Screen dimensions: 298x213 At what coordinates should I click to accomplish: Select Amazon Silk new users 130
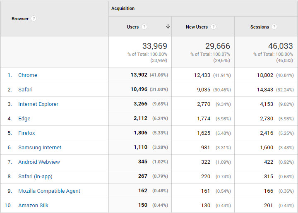(x=206, y=206)
